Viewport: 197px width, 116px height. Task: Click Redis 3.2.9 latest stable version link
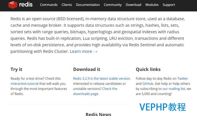(102, 79)
